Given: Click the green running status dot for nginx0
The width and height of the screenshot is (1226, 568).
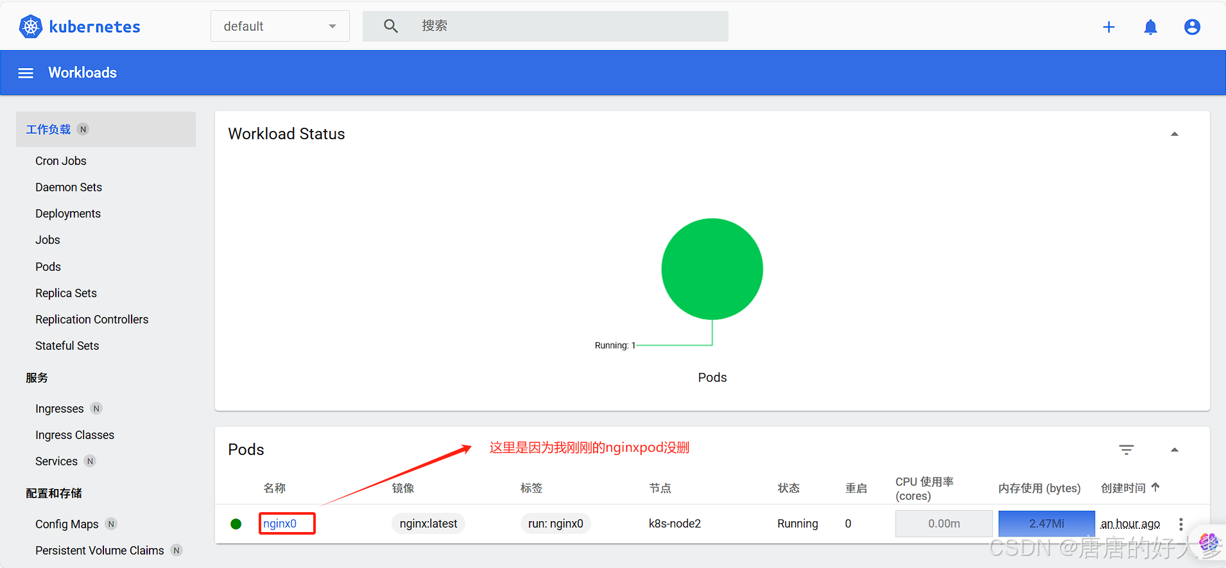Looking at the screenshot, I should pyautogui.click(x=236, y=524).
